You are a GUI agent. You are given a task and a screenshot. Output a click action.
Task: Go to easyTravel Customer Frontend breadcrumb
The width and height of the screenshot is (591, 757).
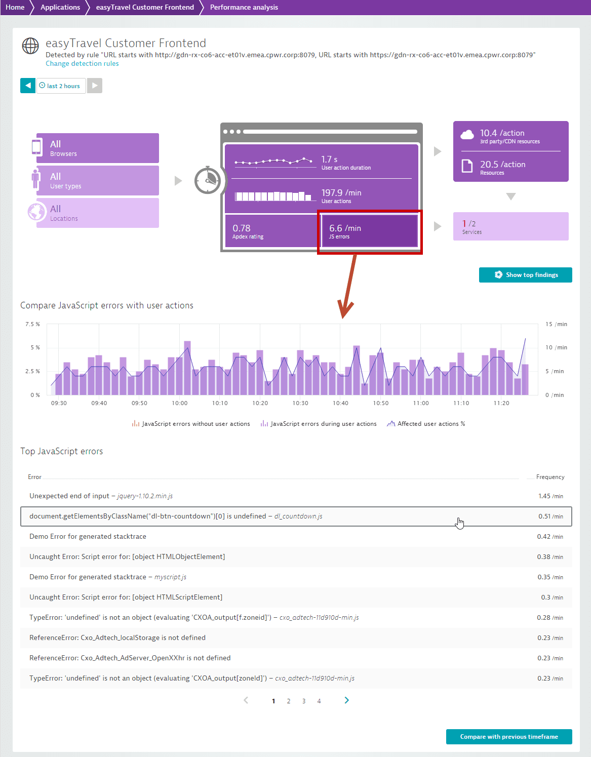click(145, 7)
